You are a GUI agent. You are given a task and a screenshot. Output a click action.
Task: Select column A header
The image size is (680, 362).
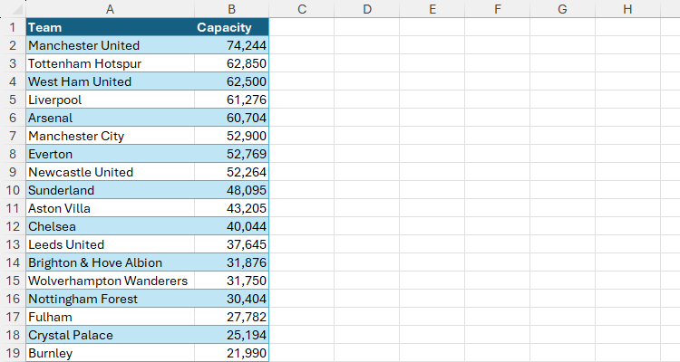[x=110, y=9]
